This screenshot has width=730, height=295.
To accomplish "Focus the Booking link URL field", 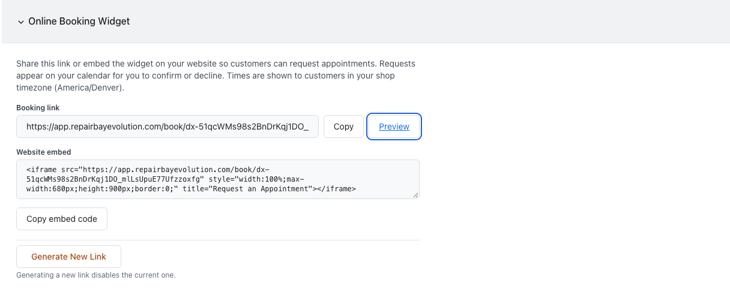I will (x=167, y=127).
